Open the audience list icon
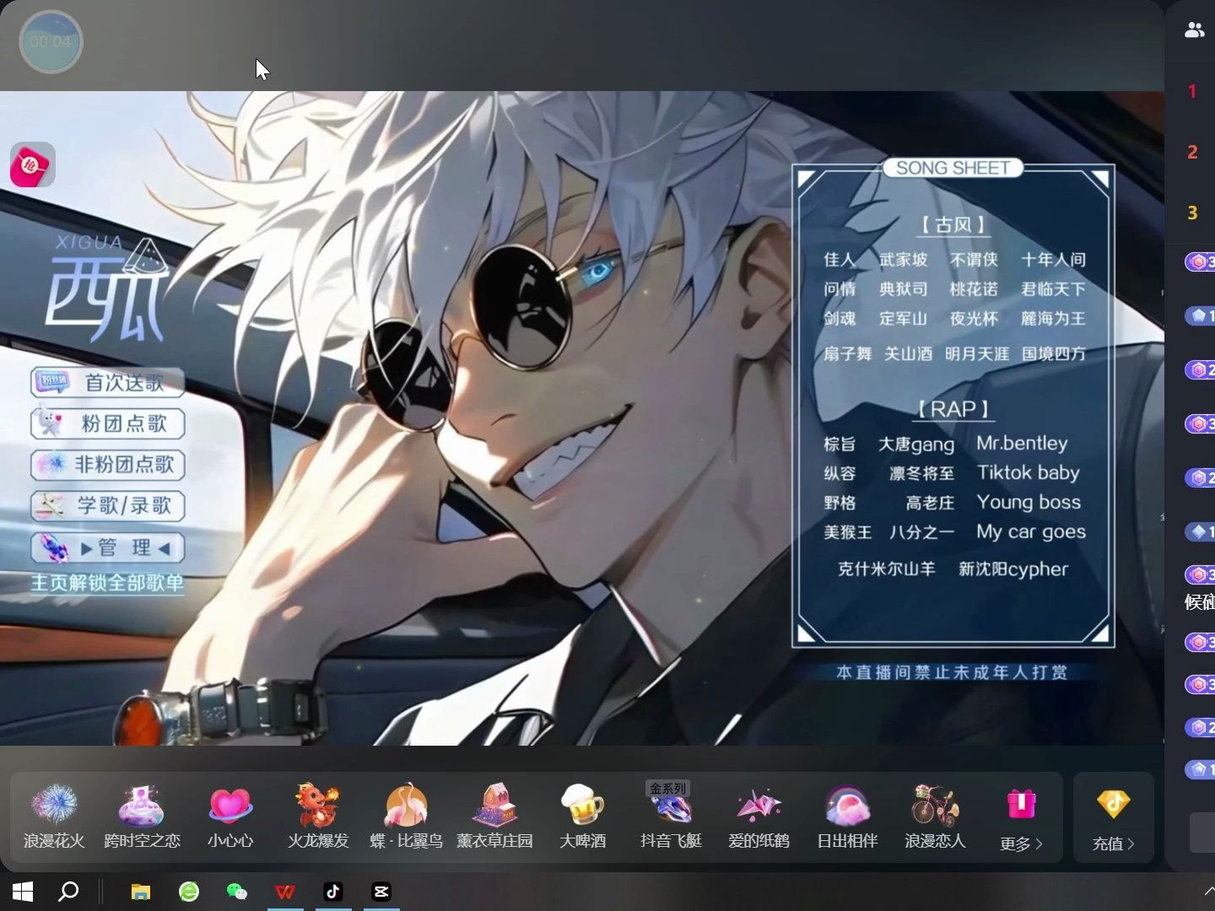This screenshot has height=911, width=1215. pyautogui.click(x=1194, y=30)
